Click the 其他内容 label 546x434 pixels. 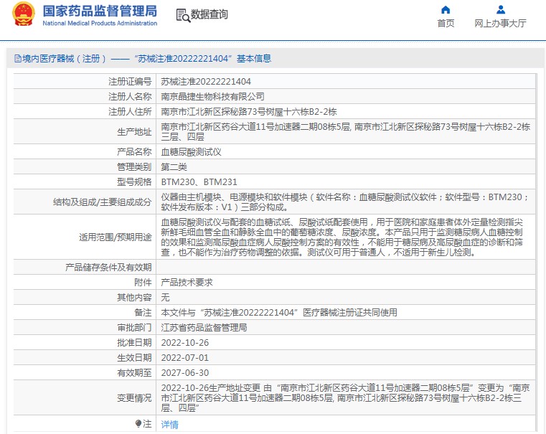pyautogui.click(x=134, y=297)
